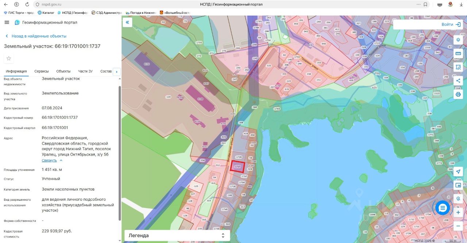Return via Назад в найденные объекты
Viewport: 467px width, 243px height.
[36, 36]
